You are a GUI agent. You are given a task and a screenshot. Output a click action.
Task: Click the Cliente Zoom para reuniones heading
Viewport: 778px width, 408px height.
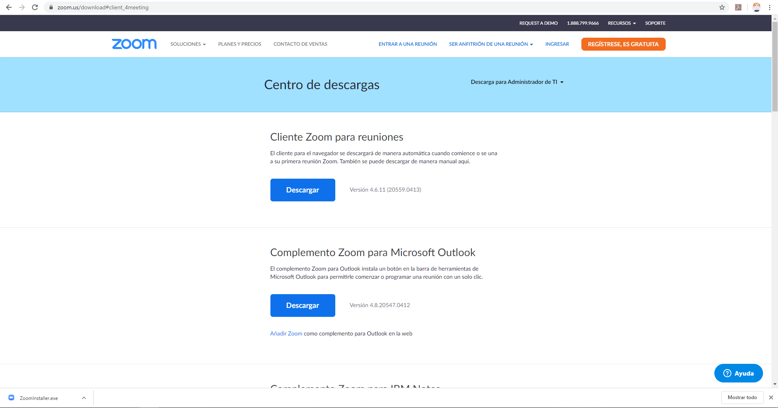click(x=336, y=137)
